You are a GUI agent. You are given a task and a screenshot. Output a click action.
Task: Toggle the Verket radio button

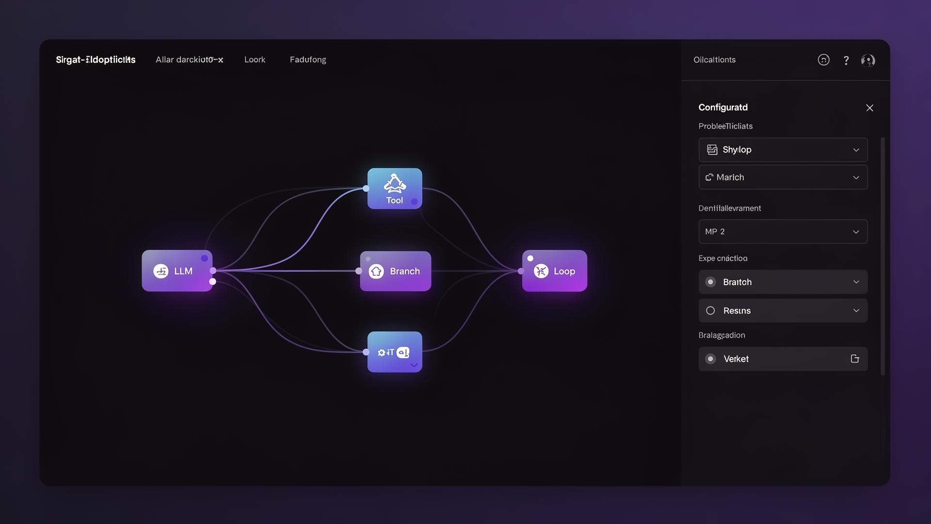point(710,359)
